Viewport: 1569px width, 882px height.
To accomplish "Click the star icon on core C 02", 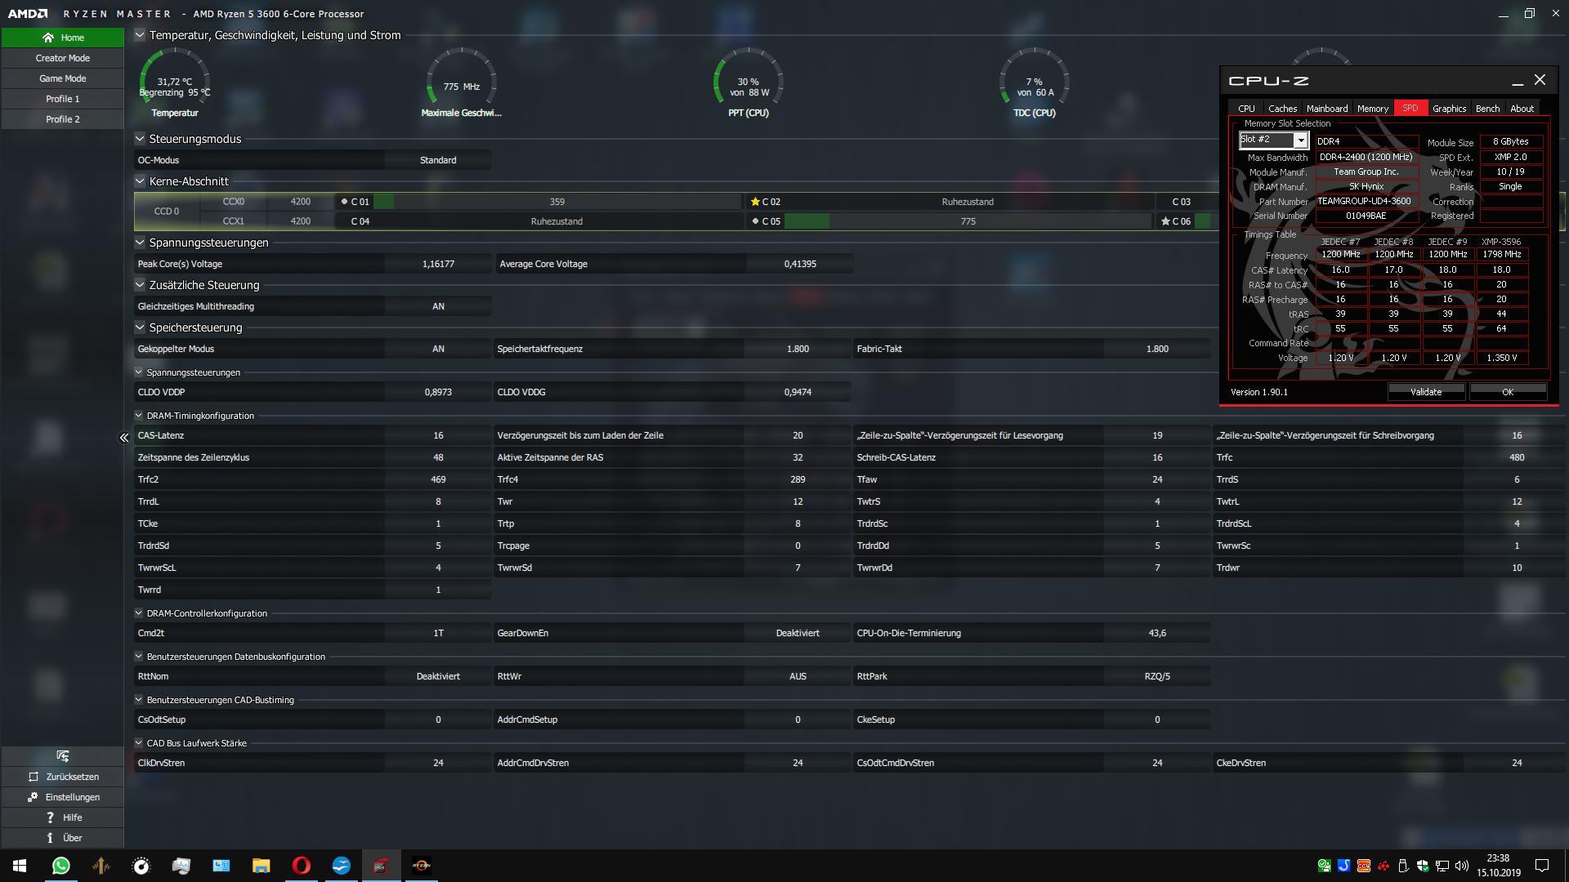I will coord(755,202).
